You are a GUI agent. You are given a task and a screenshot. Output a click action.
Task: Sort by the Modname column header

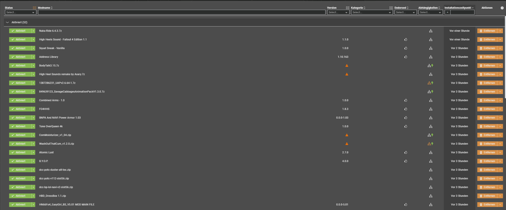tap(45, 8)
